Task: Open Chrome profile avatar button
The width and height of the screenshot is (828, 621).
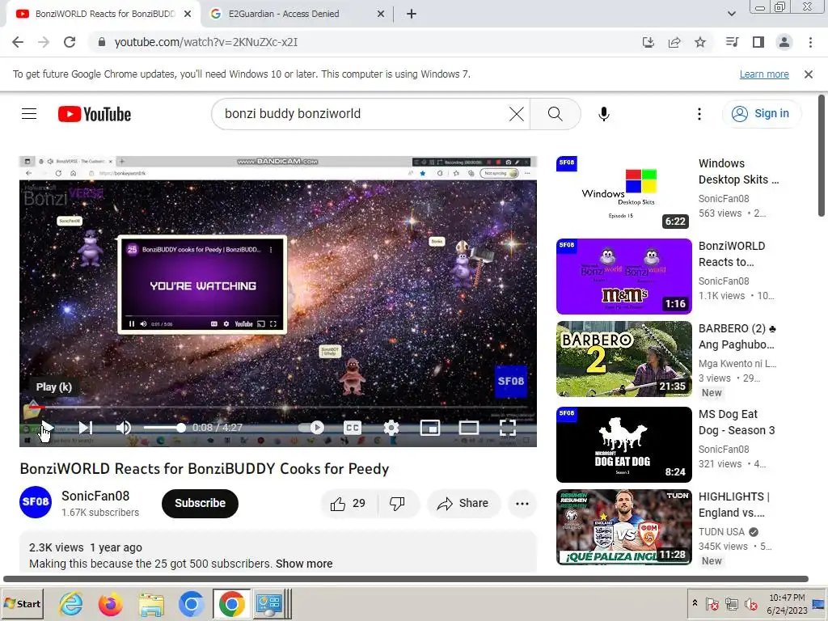Action: (784, 42)
